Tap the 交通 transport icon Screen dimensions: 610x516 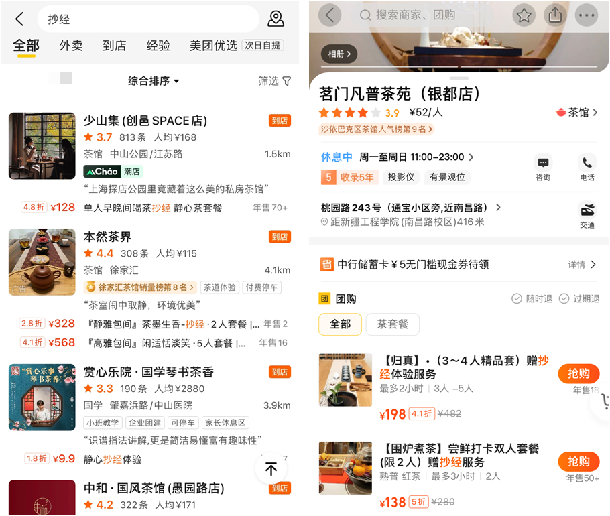tap(587, 215)
